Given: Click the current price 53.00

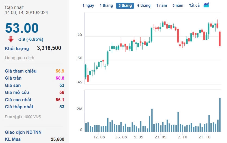Looking at the screenshot, I should click(22, 28).
